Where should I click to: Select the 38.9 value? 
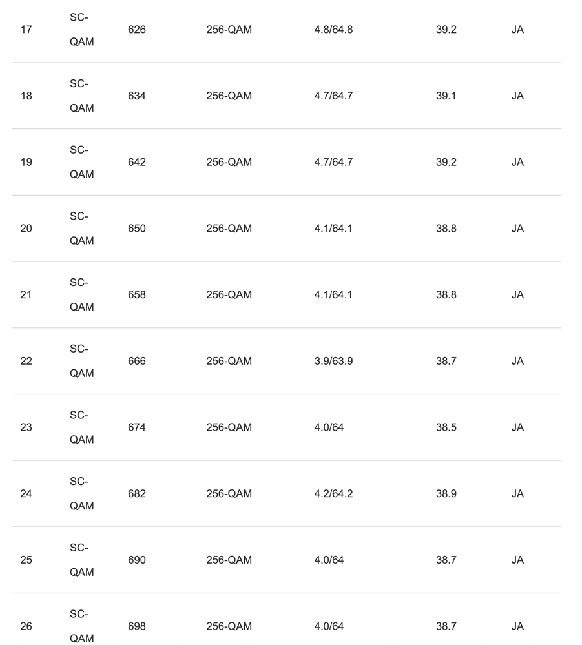(x=446, y=493)
